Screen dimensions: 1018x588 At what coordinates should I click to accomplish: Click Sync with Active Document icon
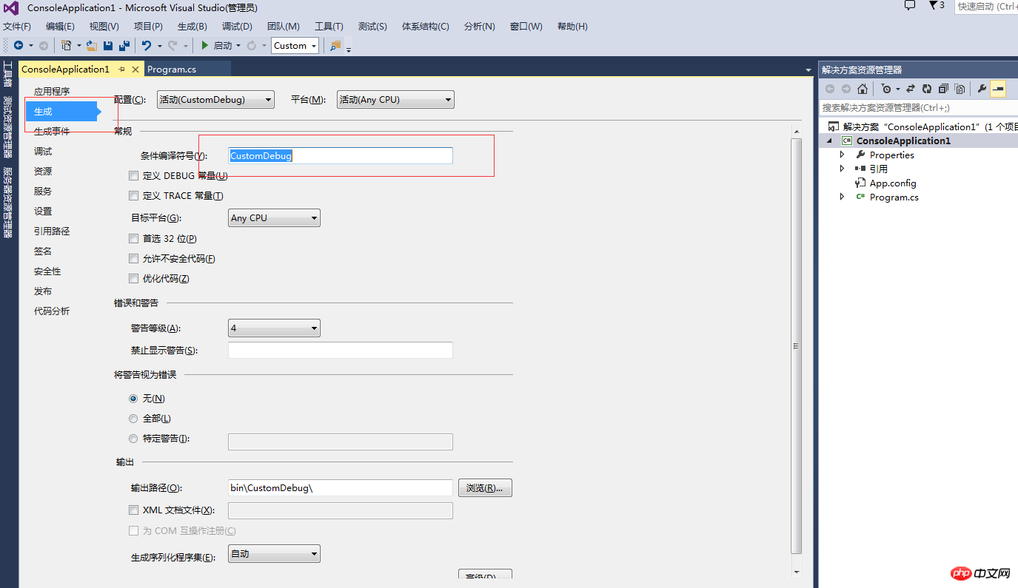(x=911, y=89)
